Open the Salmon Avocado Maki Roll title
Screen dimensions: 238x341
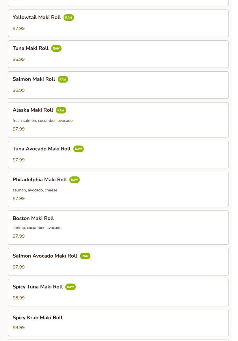pyautogui.click(x=45, y=256)
